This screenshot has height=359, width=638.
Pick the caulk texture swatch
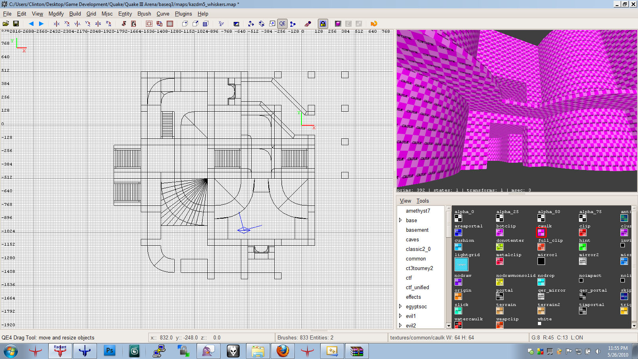pyautogui.click(x=541, y=232)
